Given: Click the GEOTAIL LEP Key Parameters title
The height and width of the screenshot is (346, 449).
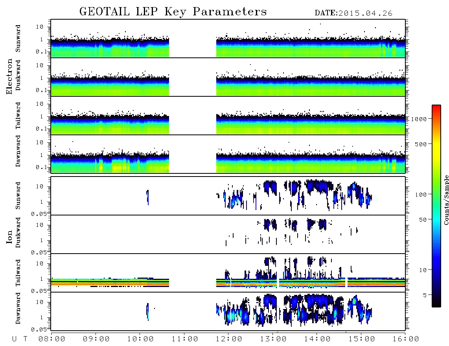Looking at the screenshot, I should pyautogui.click(x=173, y=12).
